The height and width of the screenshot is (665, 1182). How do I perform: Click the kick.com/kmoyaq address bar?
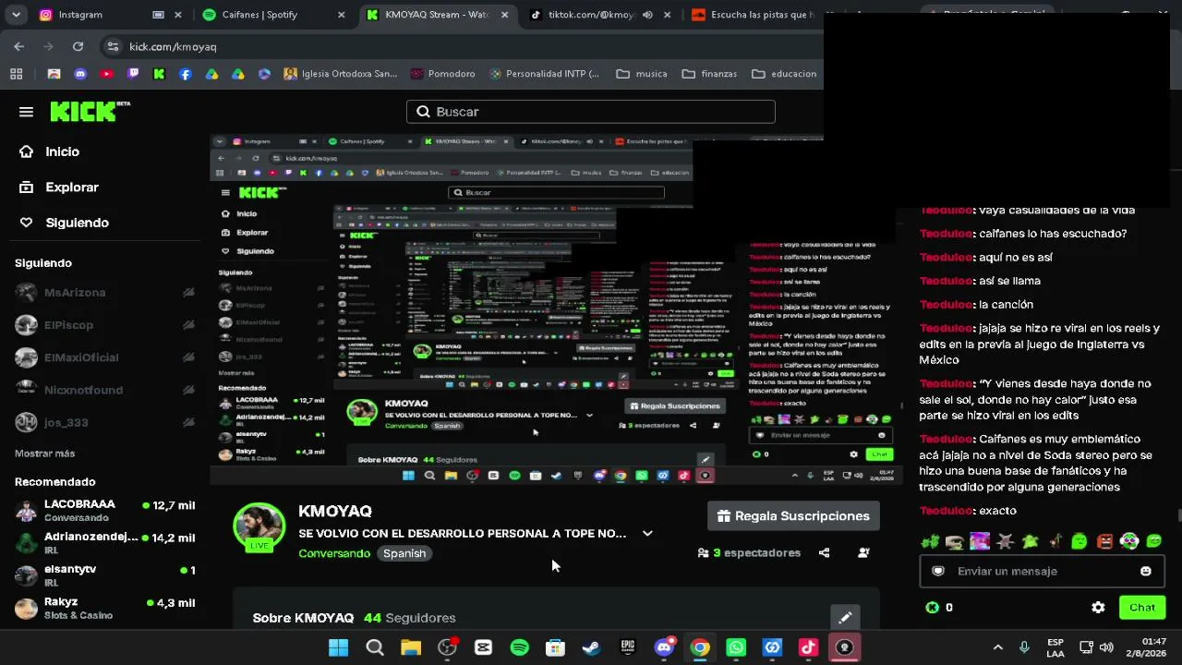[462, 46]
